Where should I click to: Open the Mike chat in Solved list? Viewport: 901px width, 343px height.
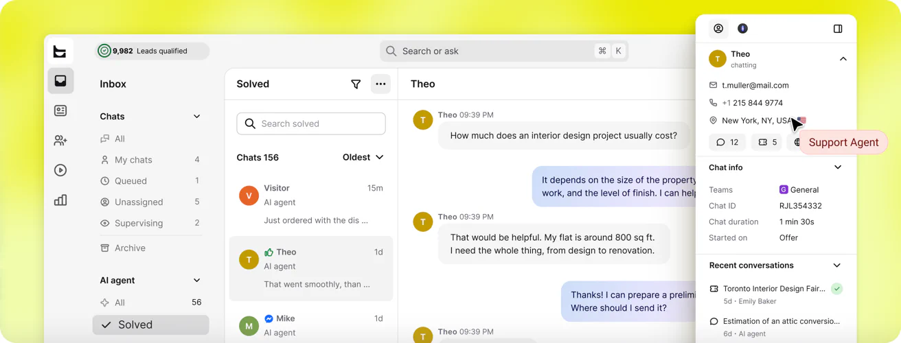point(311,323)
